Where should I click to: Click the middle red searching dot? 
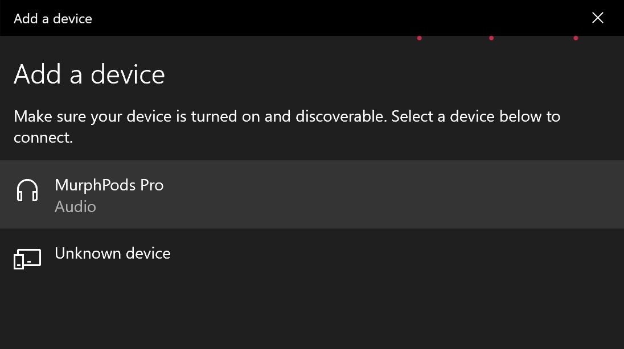[x=491, y=38]
